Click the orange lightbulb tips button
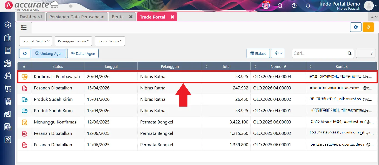379x165 pixels. pos(368,27)
